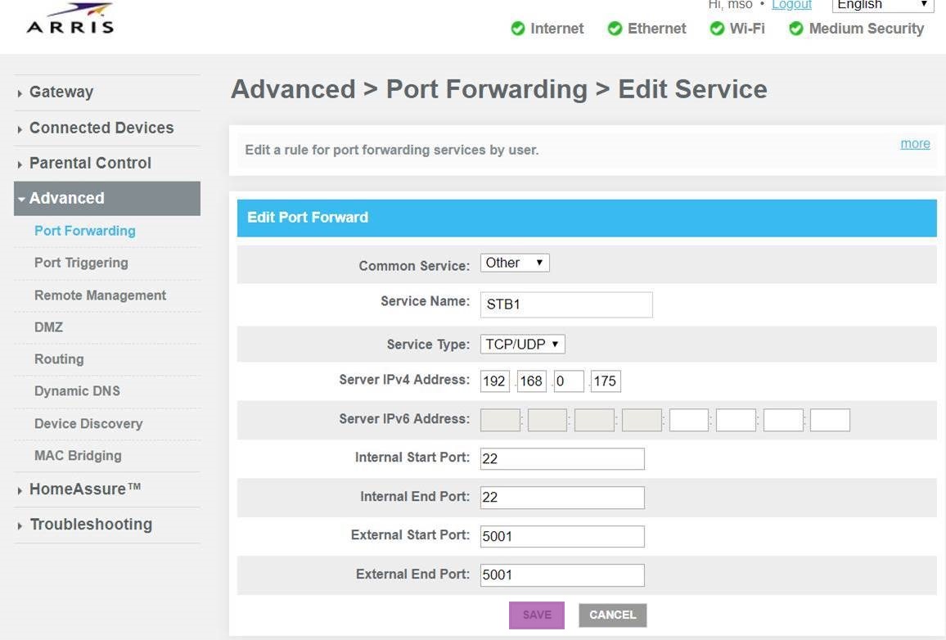946x640 pixels.
Task: Select Dynamic DNS in the sidebar
Action: [77, 391]
